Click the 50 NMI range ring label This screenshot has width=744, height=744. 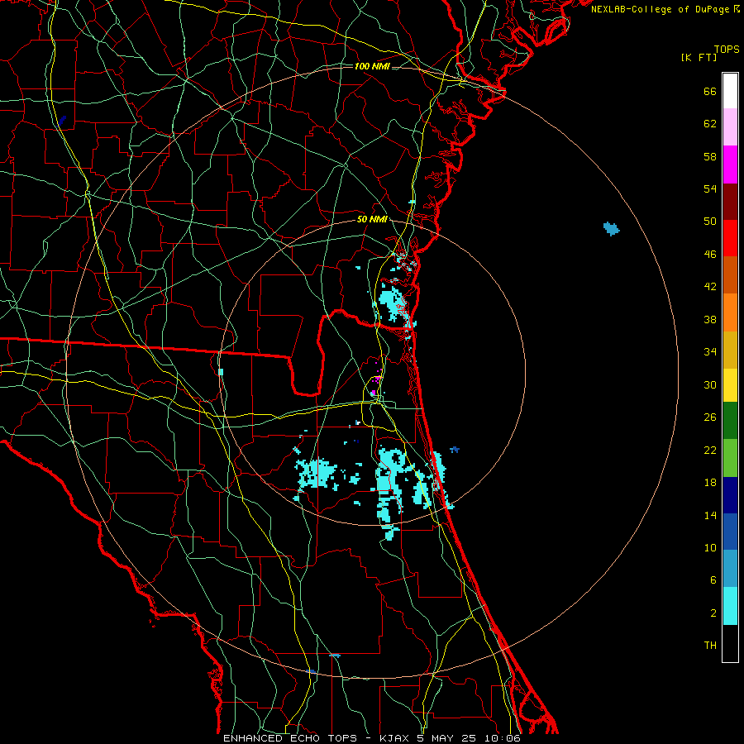click(372, 219)
